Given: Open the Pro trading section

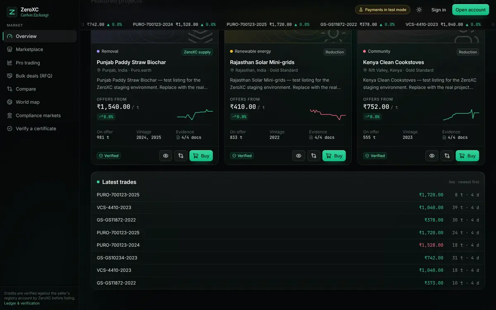Looking at the screenshot, I should (x=40, y=63).
